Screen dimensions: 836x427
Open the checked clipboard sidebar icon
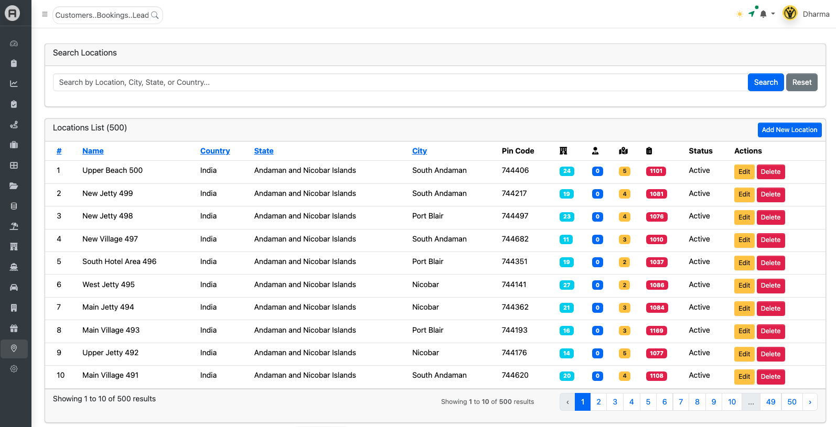[x=14, y=104]
